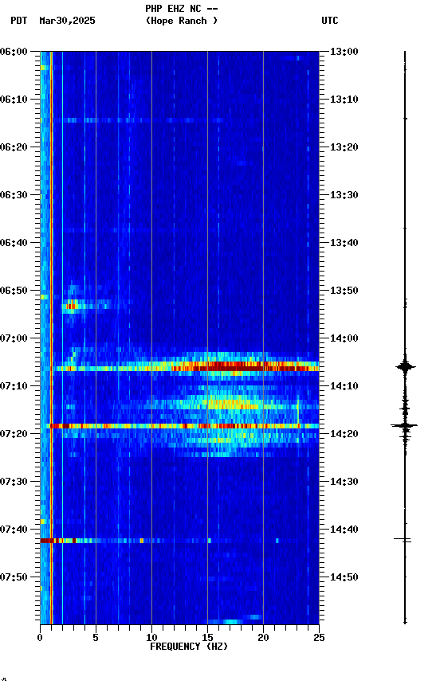Select the 06:20 PDT time label
Viewport: 440px width, 688px height.
14,147
